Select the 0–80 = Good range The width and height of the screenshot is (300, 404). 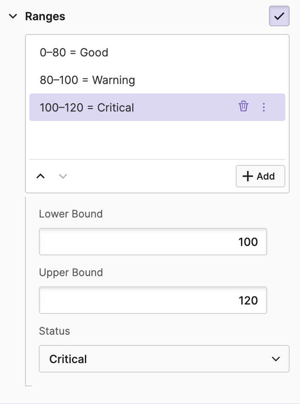pyautogui.click(x=74, y=53)
